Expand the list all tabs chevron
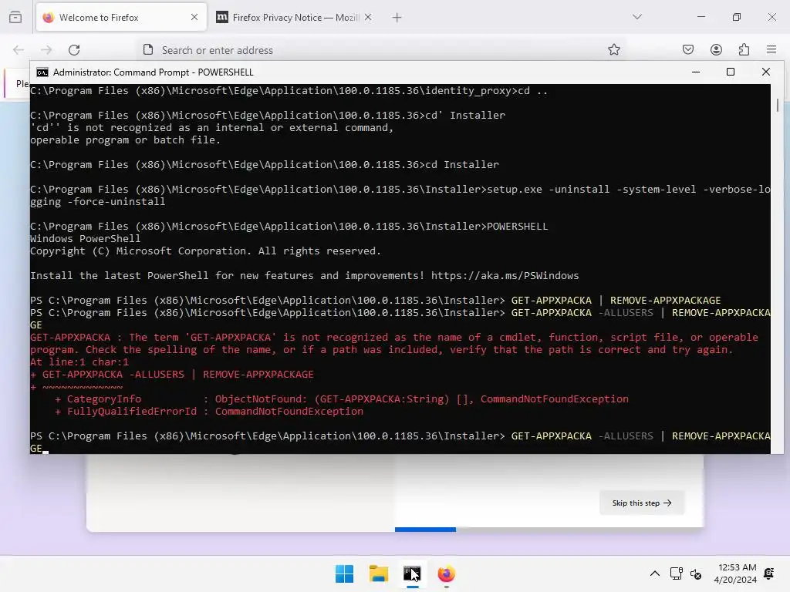 tap(637, 17)
